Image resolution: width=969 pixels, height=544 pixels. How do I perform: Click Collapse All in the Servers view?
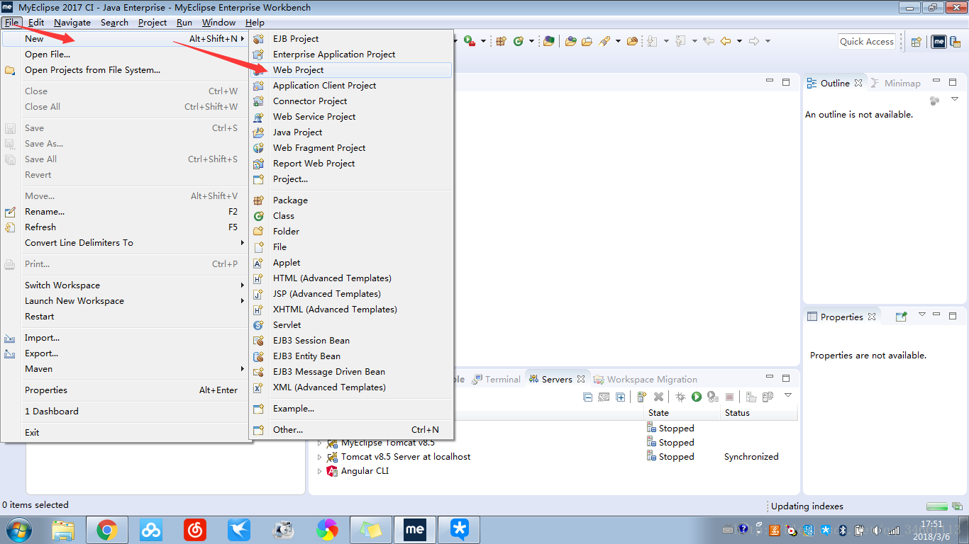point(587,397)
